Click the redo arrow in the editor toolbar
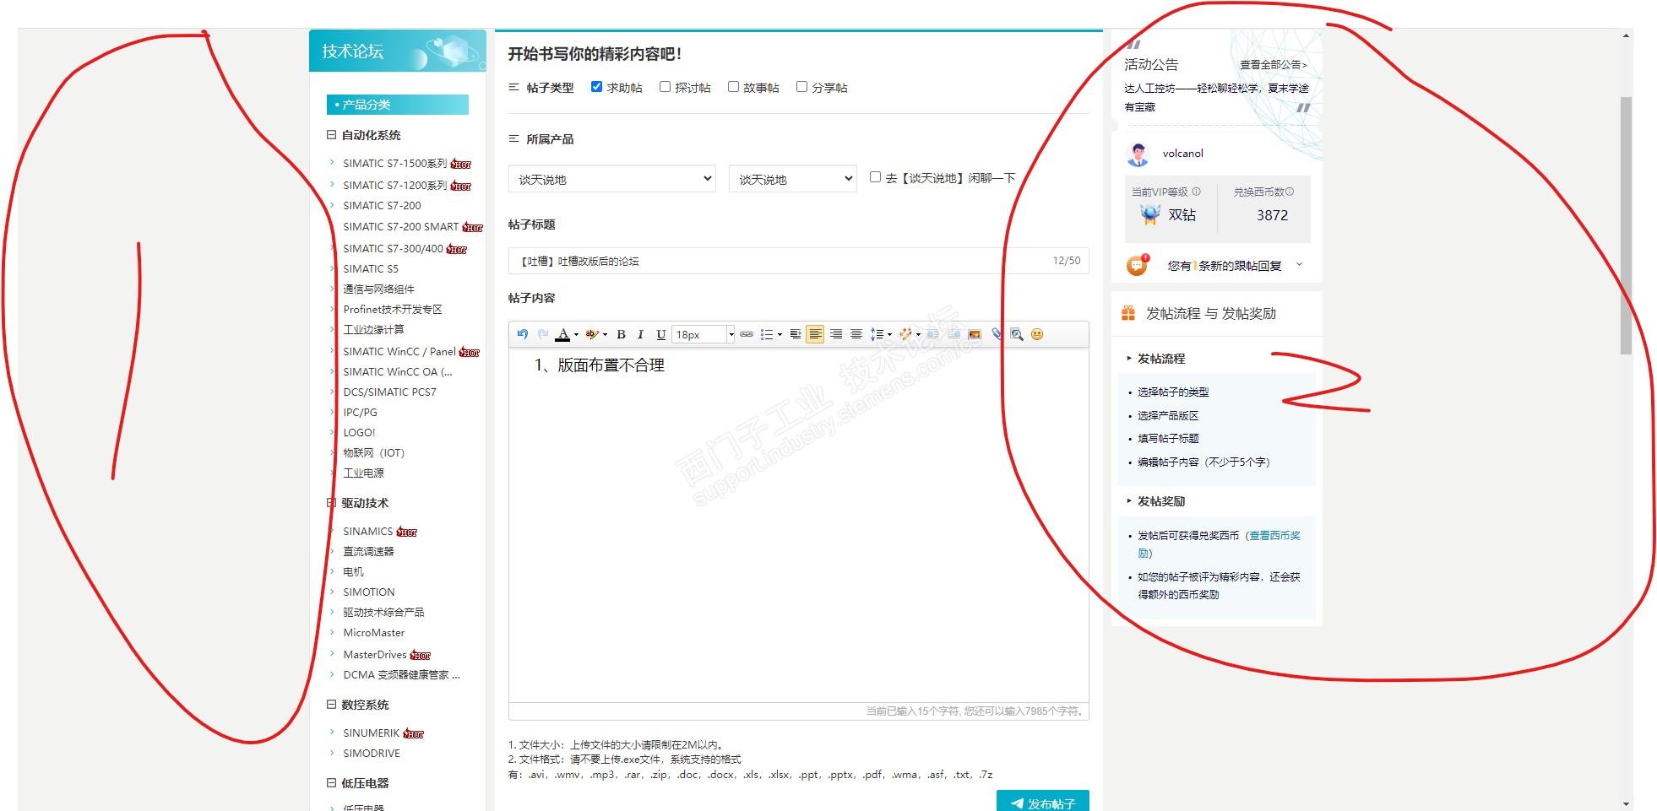This screenshot has width=1657, height=811. (543, 334)
